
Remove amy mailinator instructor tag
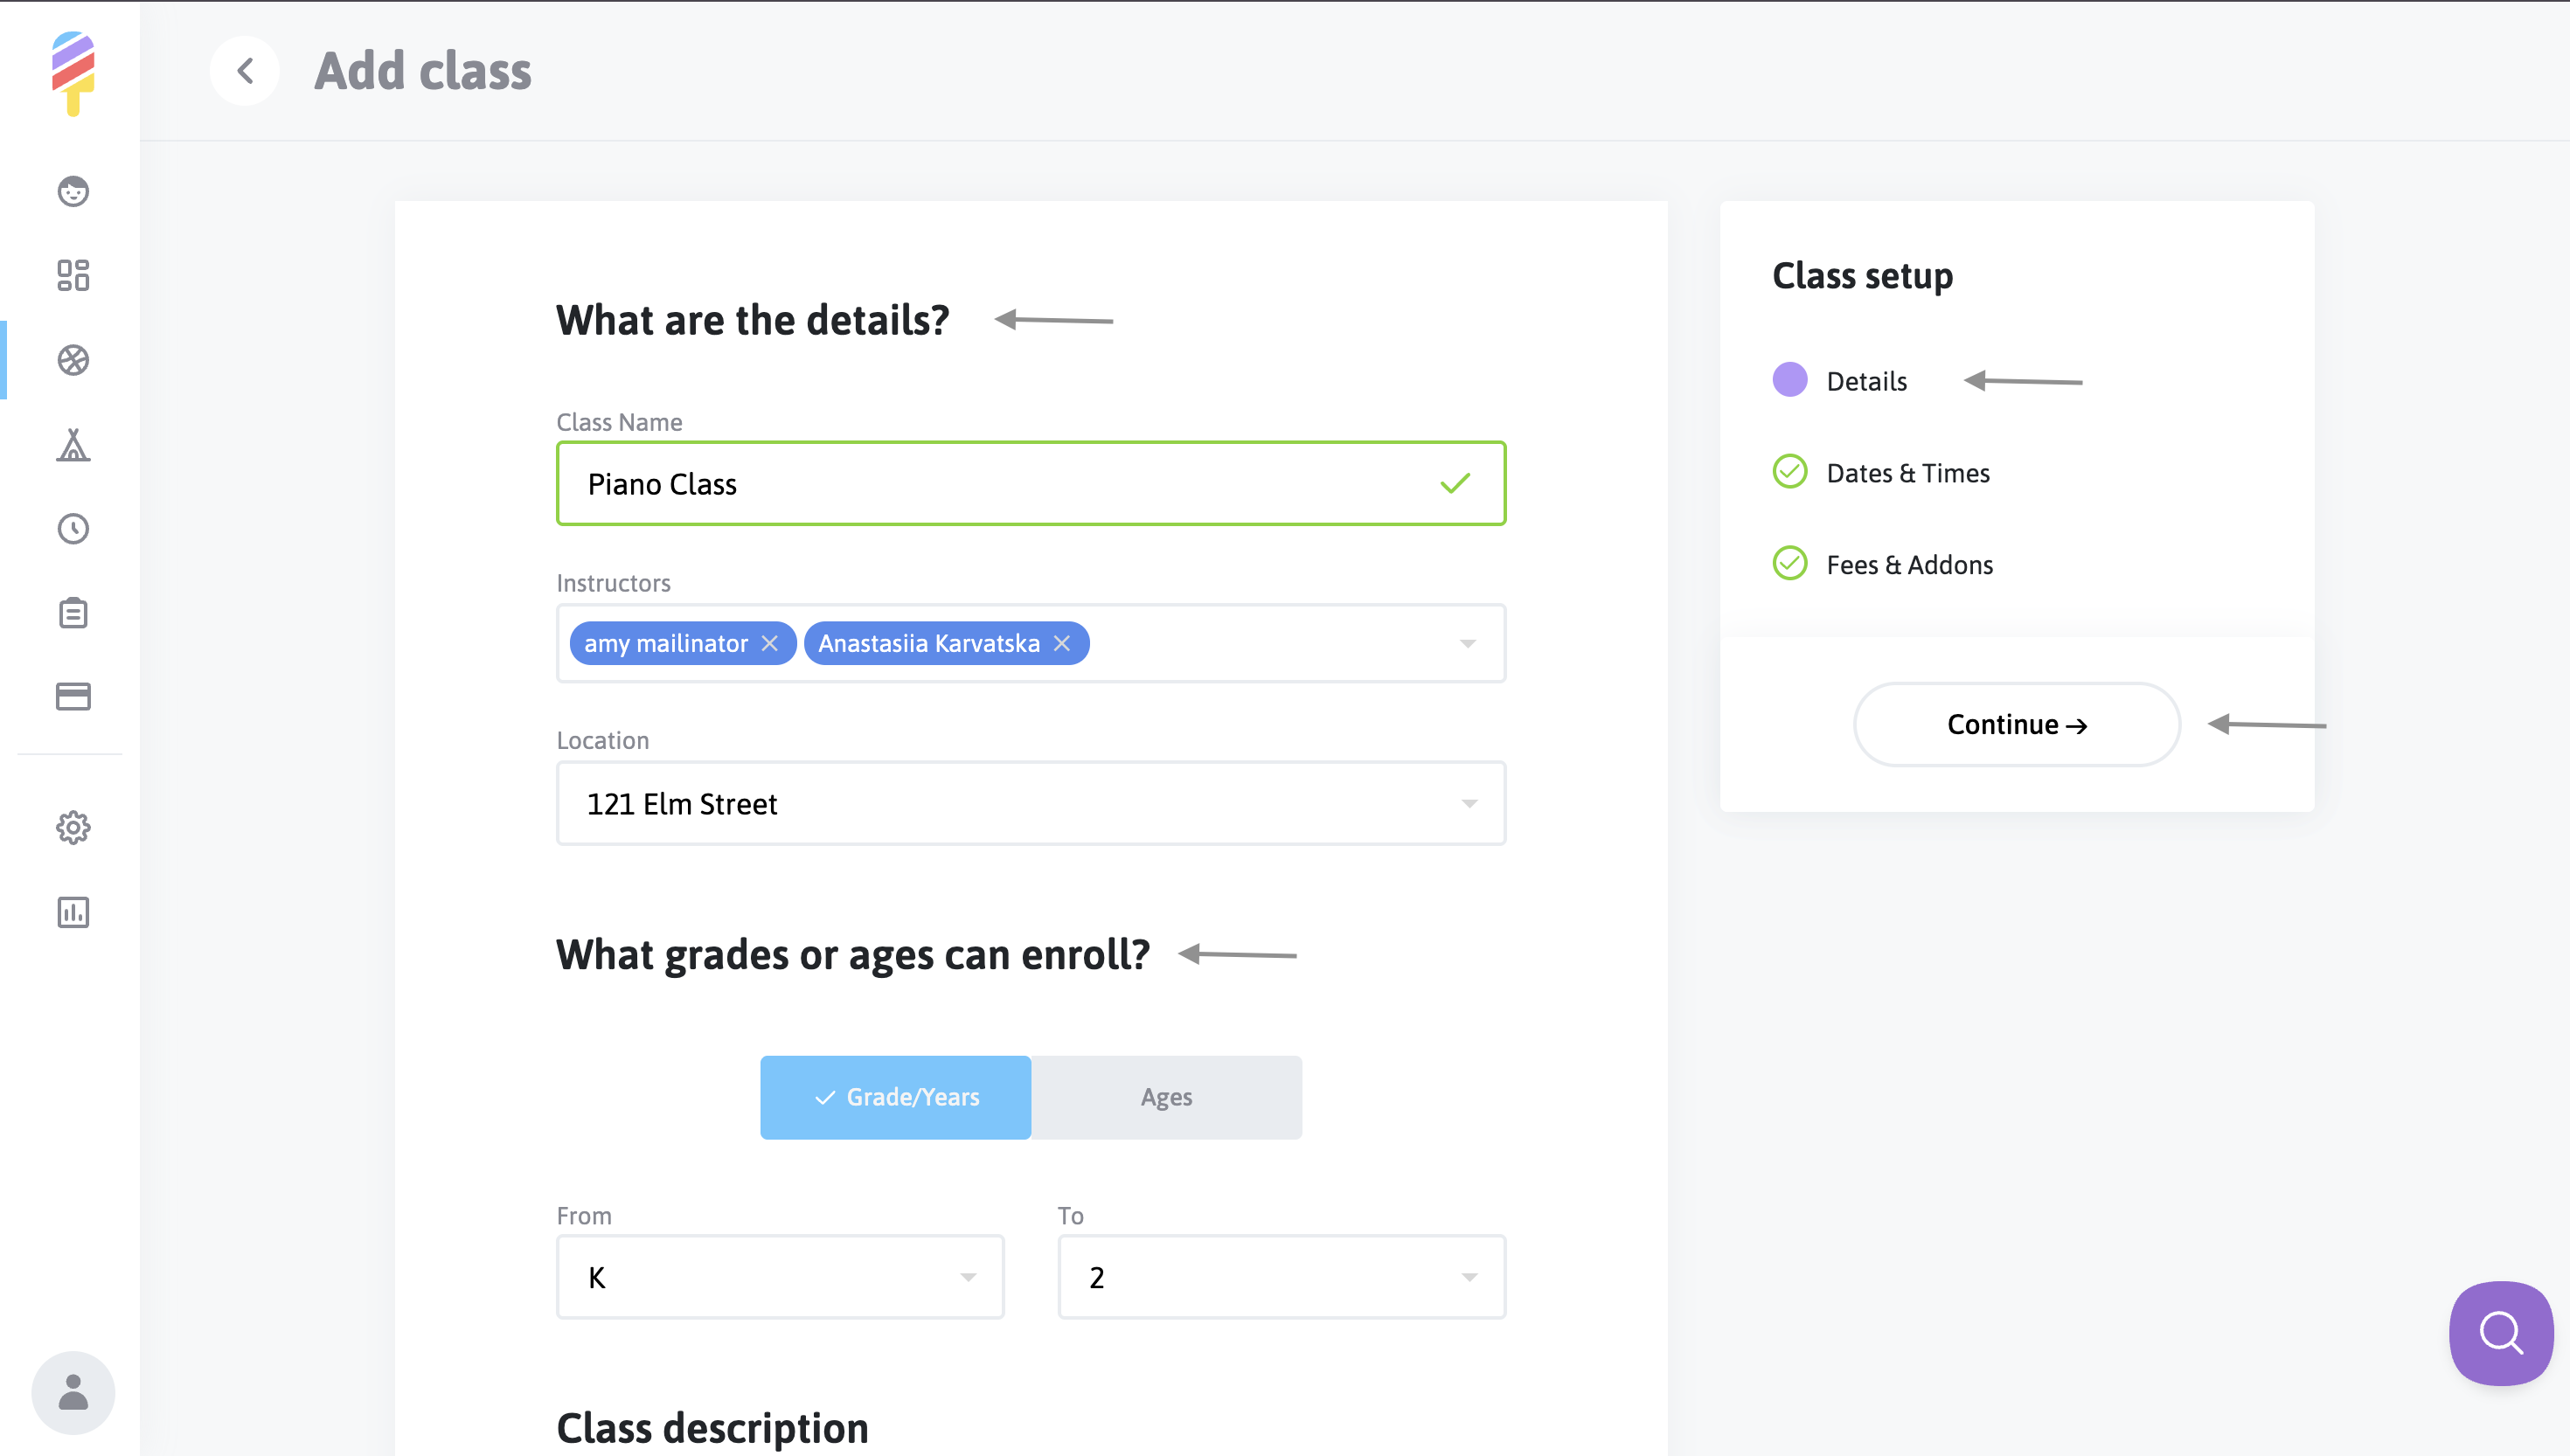(x=769, y=643)
